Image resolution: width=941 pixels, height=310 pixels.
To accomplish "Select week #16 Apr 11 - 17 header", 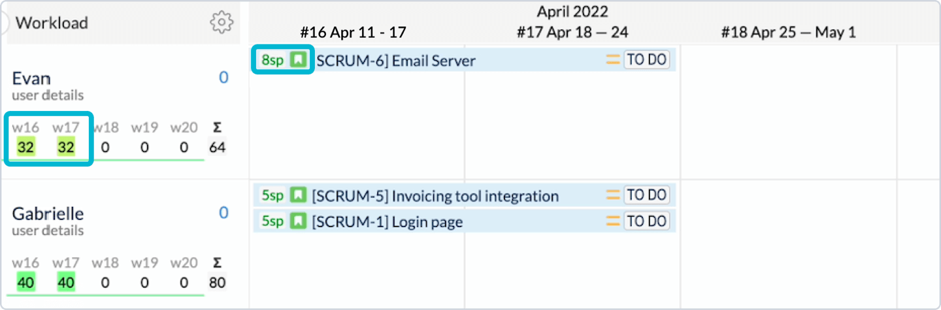I will [354, 32].
